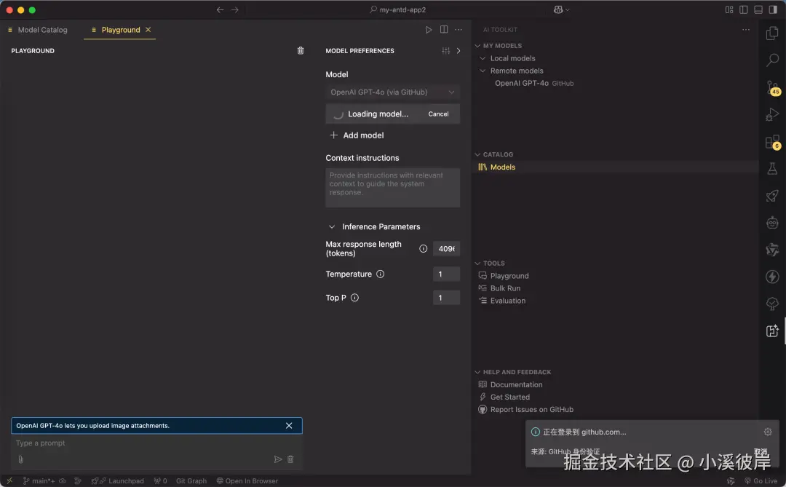Collapse the My Models section
Viewport: 786px width, 487px height.
click(477, 46)
